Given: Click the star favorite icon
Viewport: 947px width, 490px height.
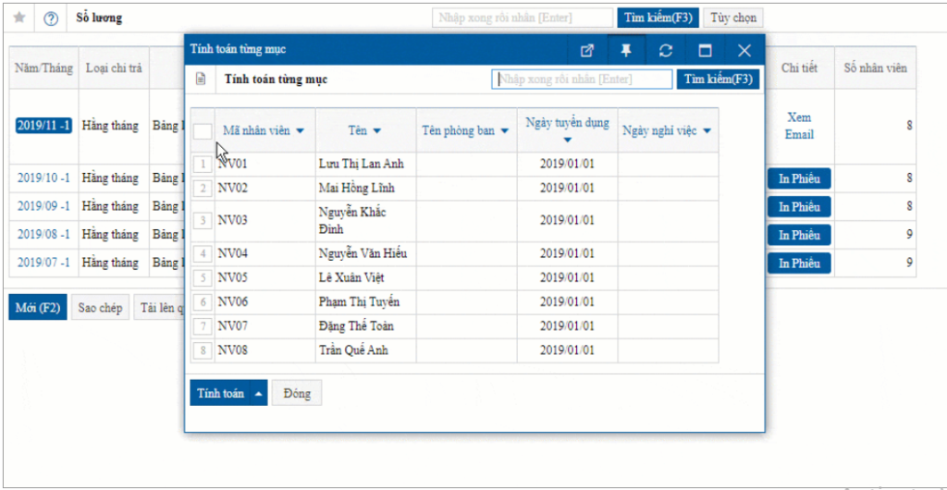Looking at the screenshot, I should click(x=19, y=18).
